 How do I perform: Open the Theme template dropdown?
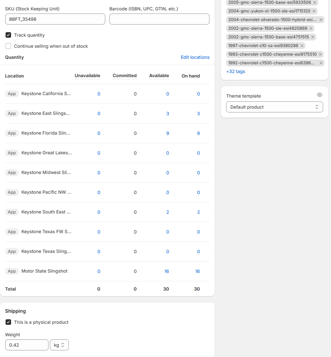pyautogui.click(x=274, y=107)
